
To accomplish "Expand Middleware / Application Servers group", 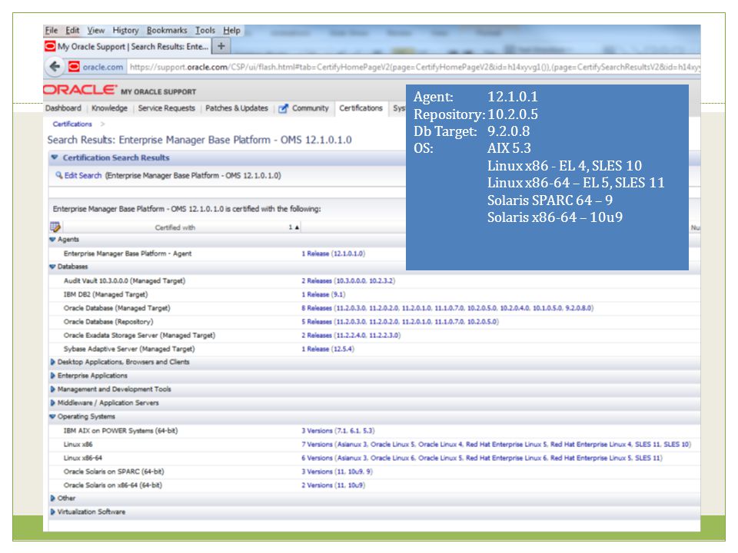I will click(x=53, y=403).
